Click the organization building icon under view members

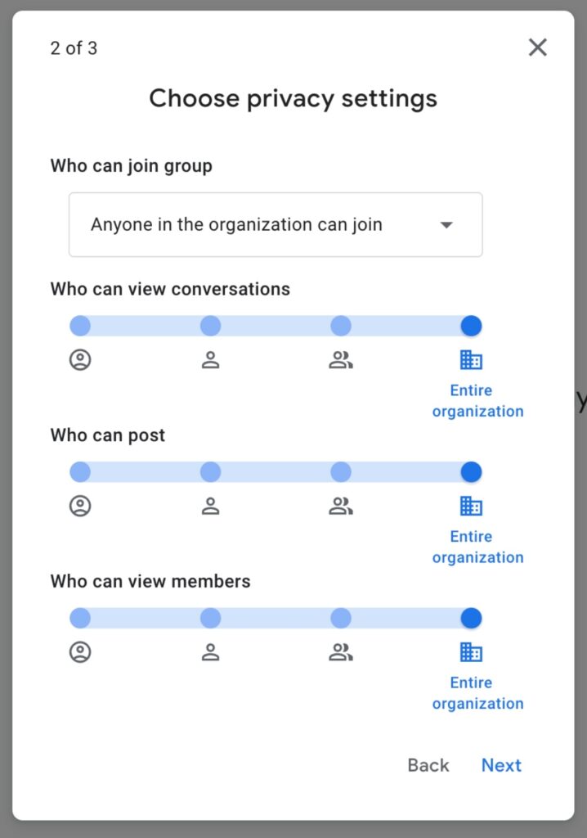point(471,652)
